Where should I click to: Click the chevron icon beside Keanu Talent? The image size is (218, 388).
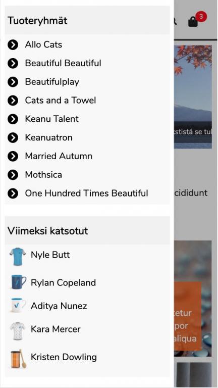point(13,119)
